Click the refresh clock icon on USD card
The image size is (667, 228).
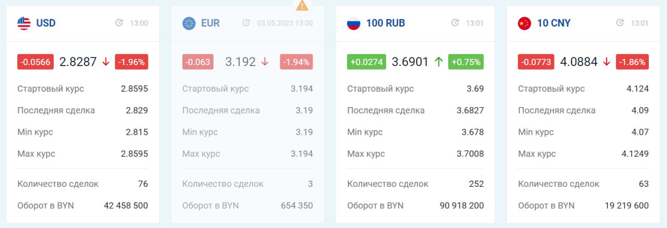[119, 23]
